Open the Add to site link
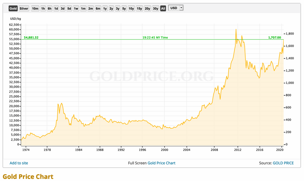This screenshot has width=304, height=181. (x=19, y=163)
